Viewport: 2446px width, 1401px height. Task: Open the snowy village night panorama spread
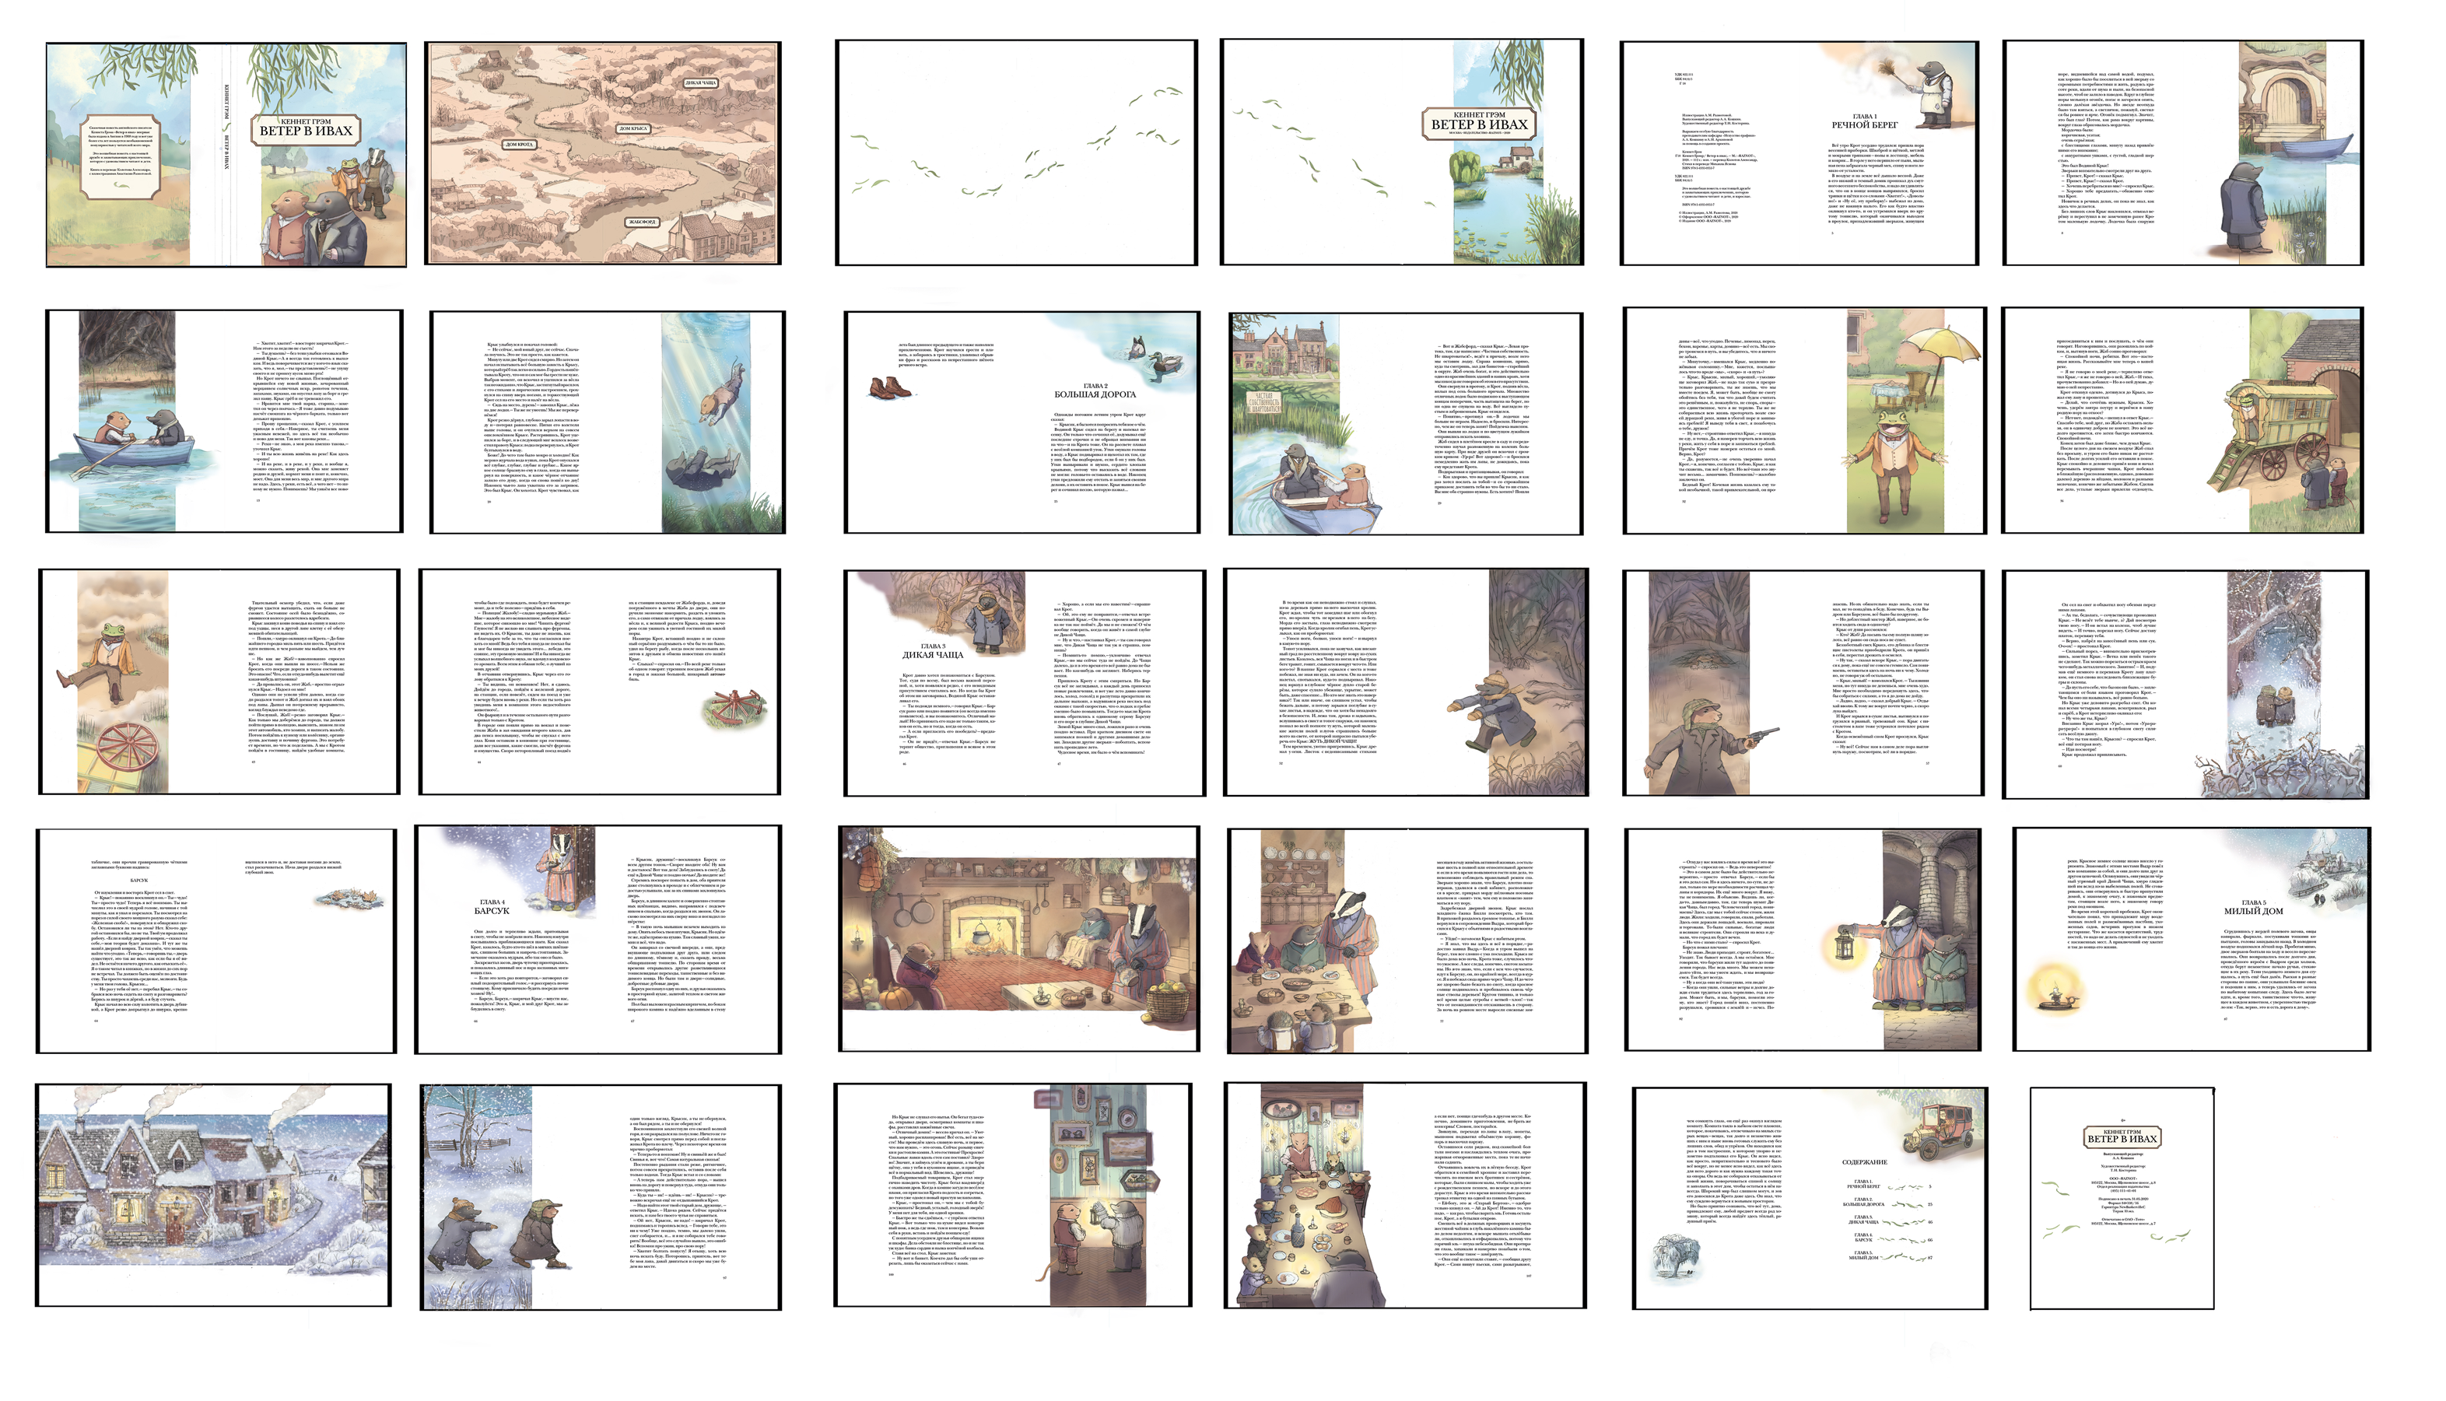[214, 1194]
